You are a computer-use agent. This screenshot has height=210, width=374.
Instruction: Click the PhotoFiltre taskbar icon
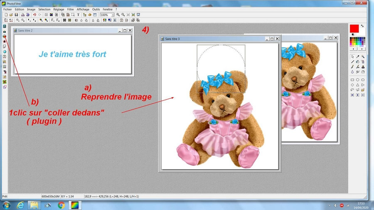[x=75, y=205]
